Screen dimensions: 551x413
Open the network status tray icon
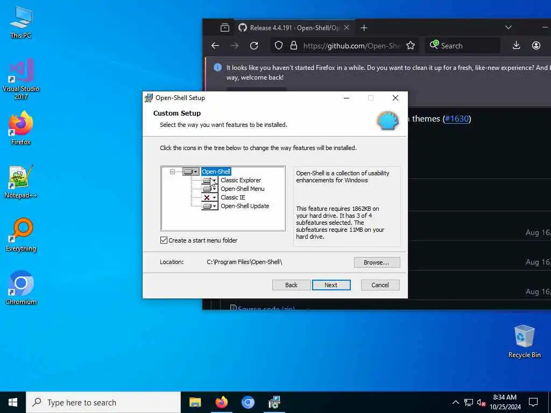pos(469,402)
